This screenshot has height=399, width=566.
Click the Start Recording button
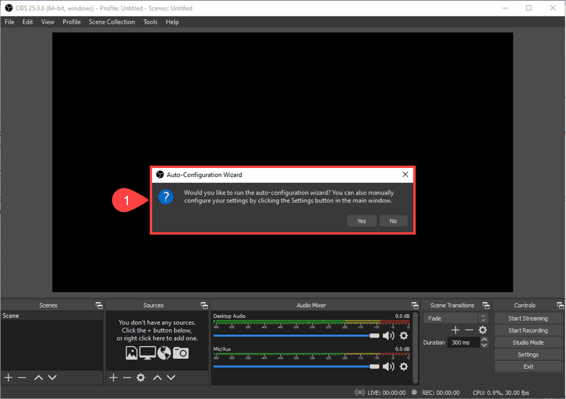pyautogui.click(x=528, y=330)
